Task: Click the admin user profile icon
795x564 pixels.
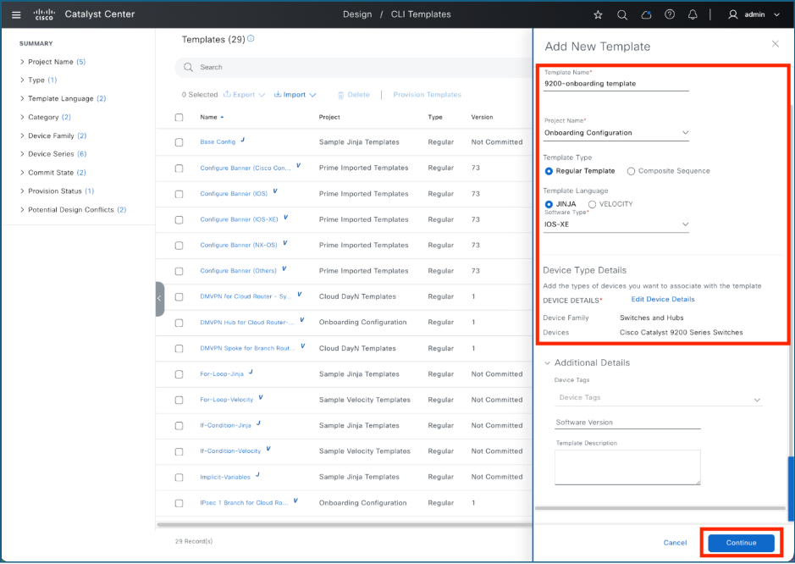Action: [732, 14]
